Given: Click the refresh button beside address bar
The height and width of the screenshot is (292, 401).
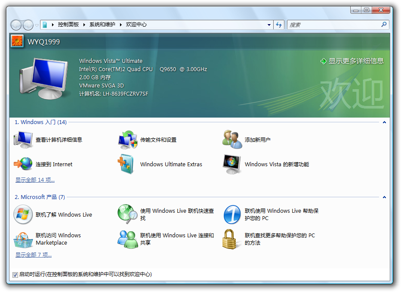Looking at the screenshot, I should [x=279, y=25].
